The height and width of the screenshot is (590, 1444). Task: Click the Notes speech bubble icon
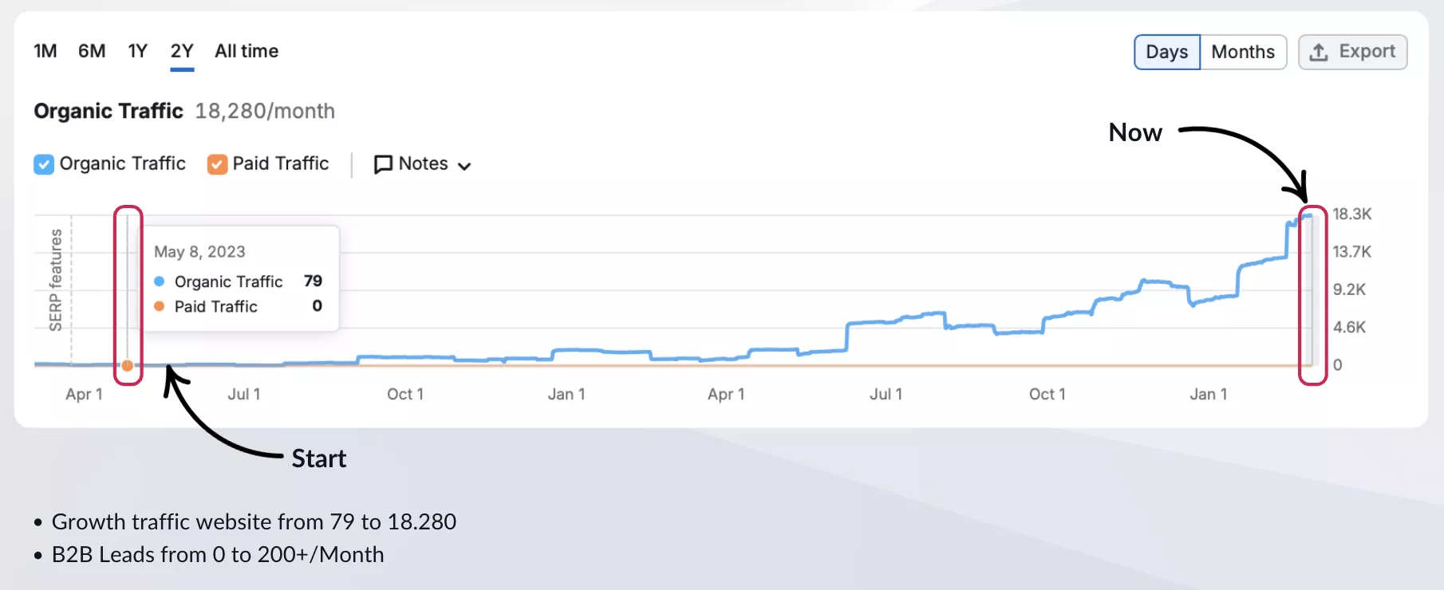click(x=383, y=164)
